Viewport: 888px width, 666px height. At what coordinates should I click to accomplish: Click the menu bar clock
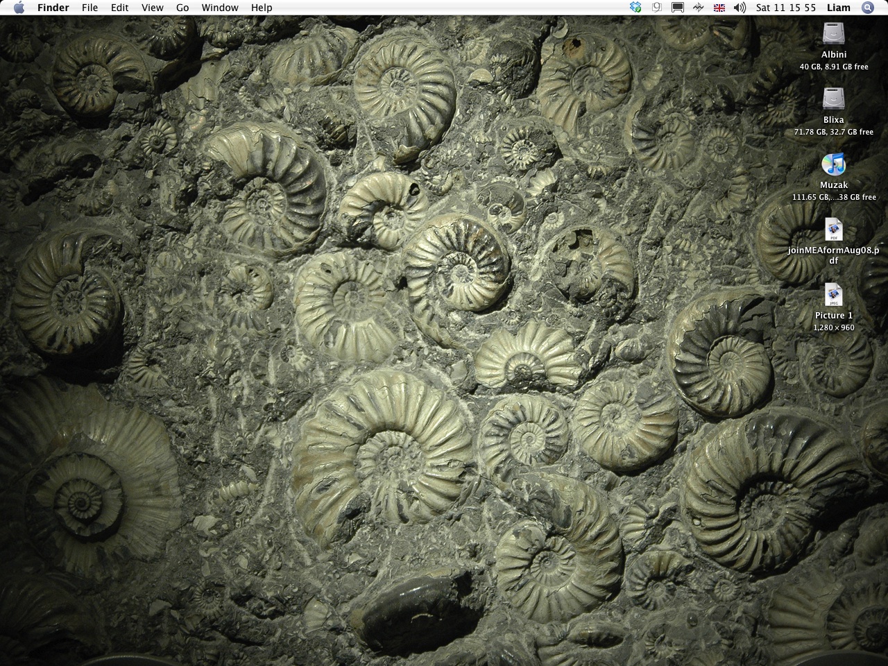785,8
